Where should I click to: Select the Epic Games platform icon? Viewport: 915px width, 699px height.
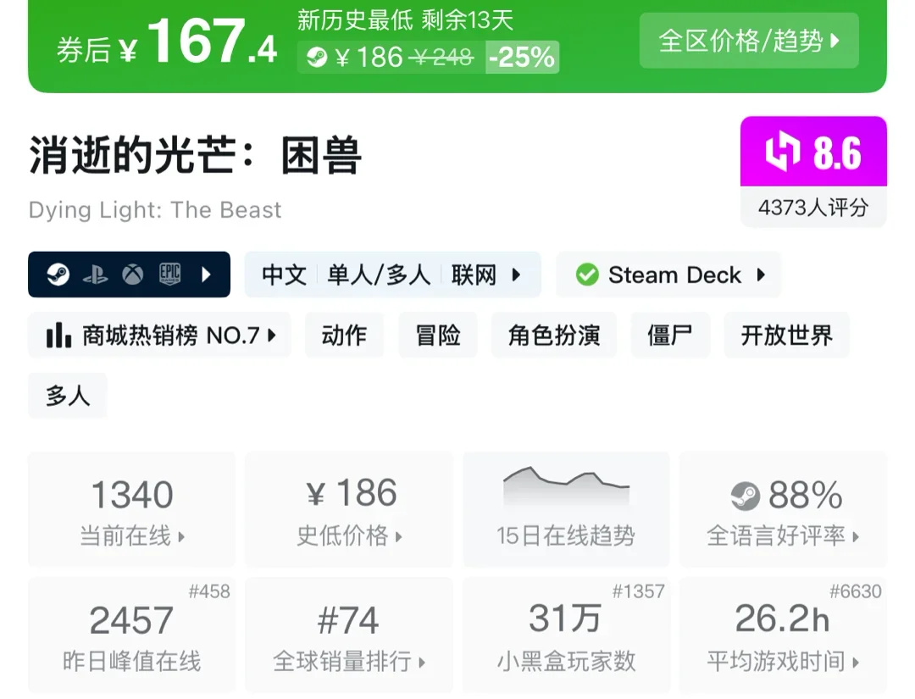click(169, 274)
